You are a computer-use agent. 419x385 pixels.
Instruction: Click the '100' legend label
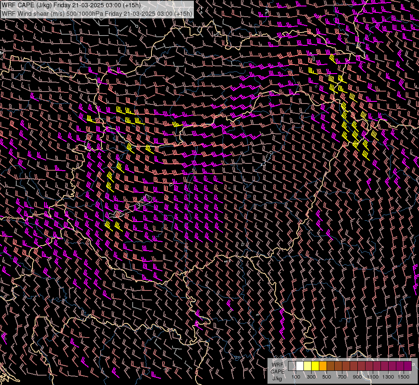(296, 377)
